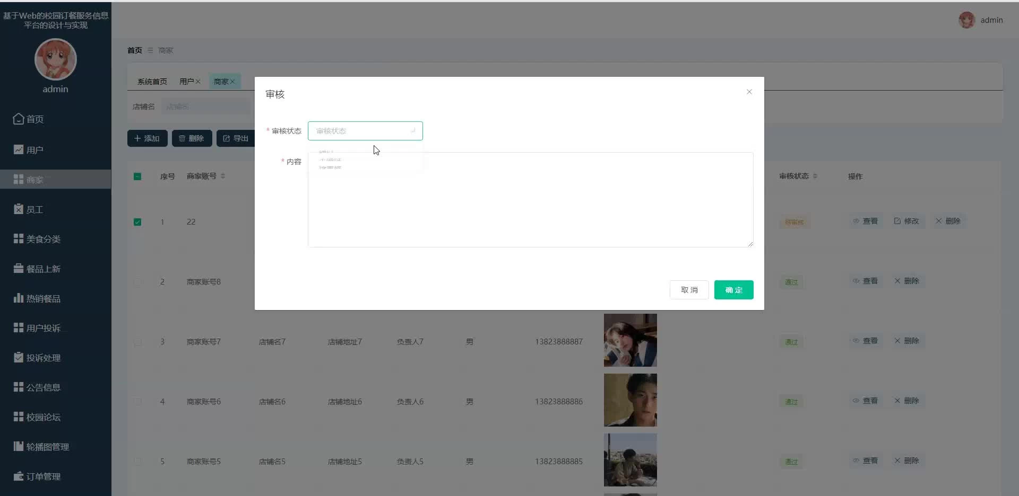Image resolution: width=1019 pixels, height=496 pixels.
Task: Toggle the select-all checkbox in table header
Action: click(137, 176)
